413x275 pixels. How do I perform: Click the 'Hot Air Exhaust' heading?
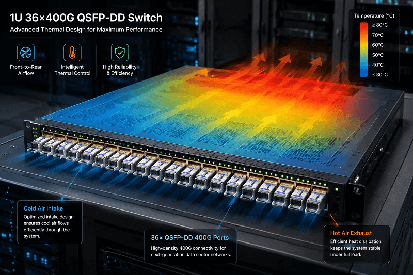pos(351,233)
